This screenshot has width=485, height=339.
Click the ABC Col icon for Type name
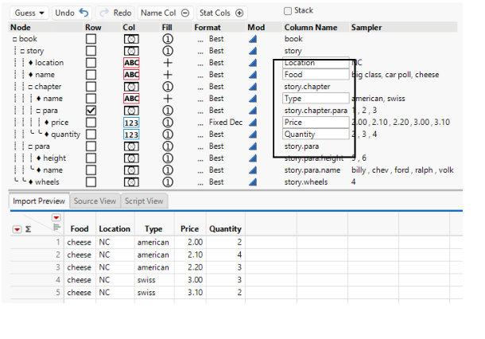(131, 99)
